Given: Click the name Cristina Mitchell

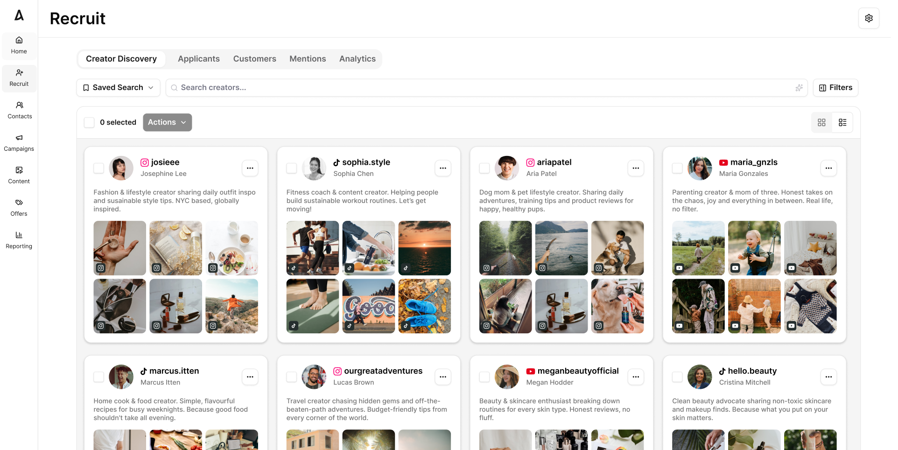Looking at the screenshot, I should pos(744,382).
